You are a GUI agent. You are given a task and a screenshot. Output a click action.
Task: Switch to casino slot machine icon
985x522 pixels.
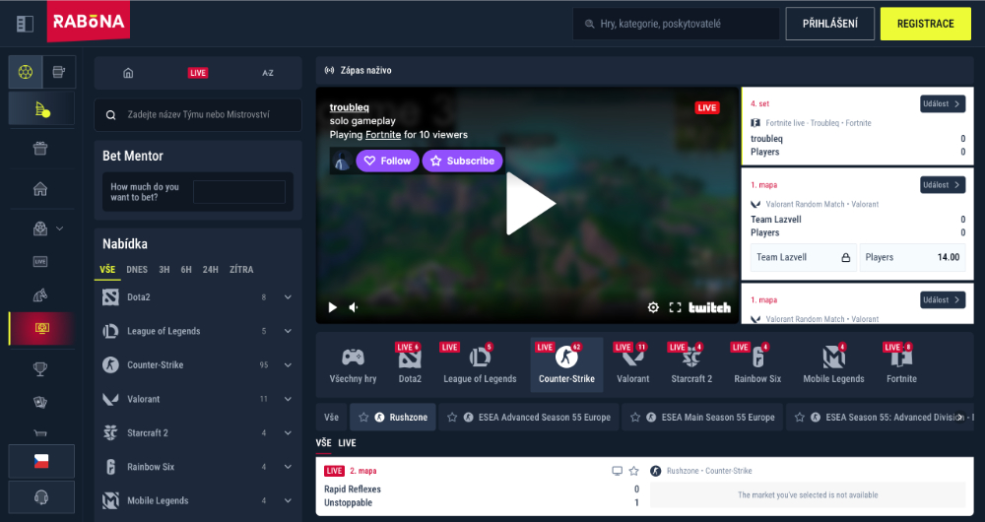point(59,72)
